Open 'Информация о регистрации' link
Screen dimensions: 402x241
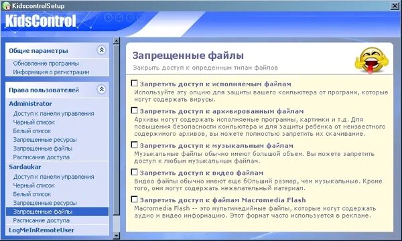[52, 72]
